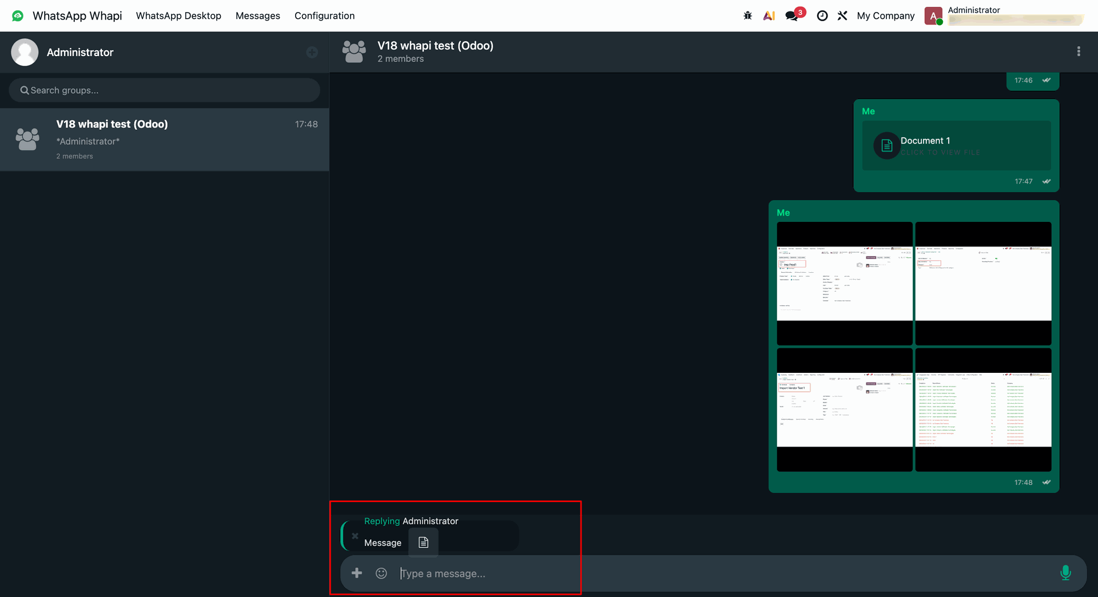Viewport: 1098px width, 597px height.
Task: Click the group avatar in sidebar list
Action: point(27,139)
